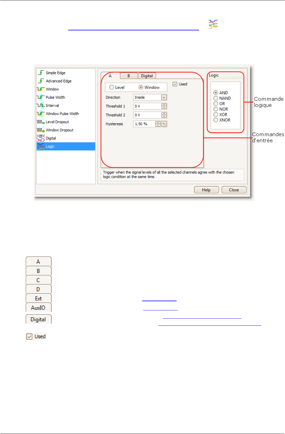The width and height of the screenshot is (285, 434).
Task: Click the D tab in lower list
Action: (x=38, y=289)
